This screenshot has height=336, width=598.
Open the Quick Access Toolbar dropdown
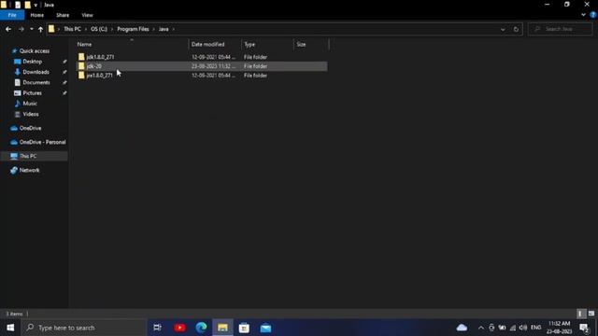click(36, 5)
